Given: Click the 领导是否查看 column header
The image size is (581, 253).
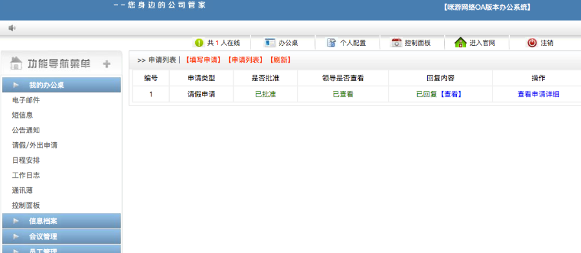Looking at the screenshot, I should pyautogui.click(x=343, y=78).
